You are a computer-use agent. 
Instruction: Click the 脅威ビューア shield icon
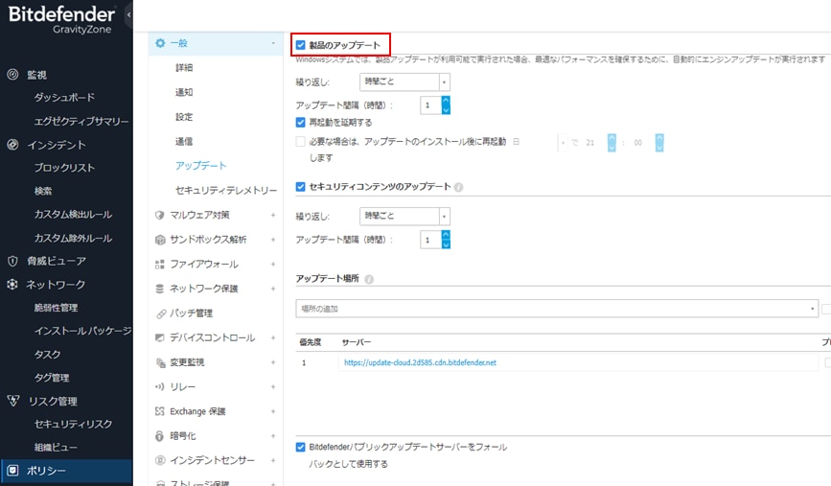(x=12, y=261)
